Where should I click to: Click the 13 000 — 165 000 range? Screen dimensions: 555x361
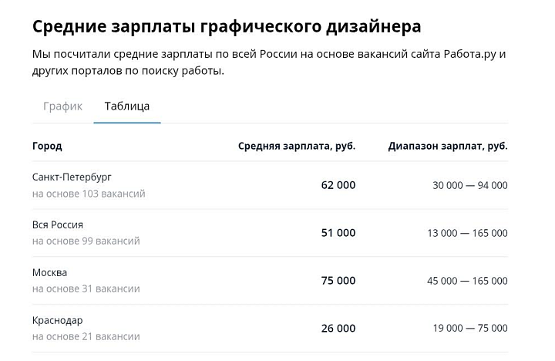click(467, 234)
